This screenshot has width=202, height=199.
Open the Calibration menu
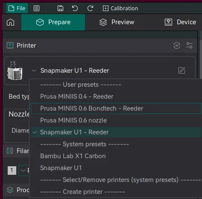coord(120,9)
